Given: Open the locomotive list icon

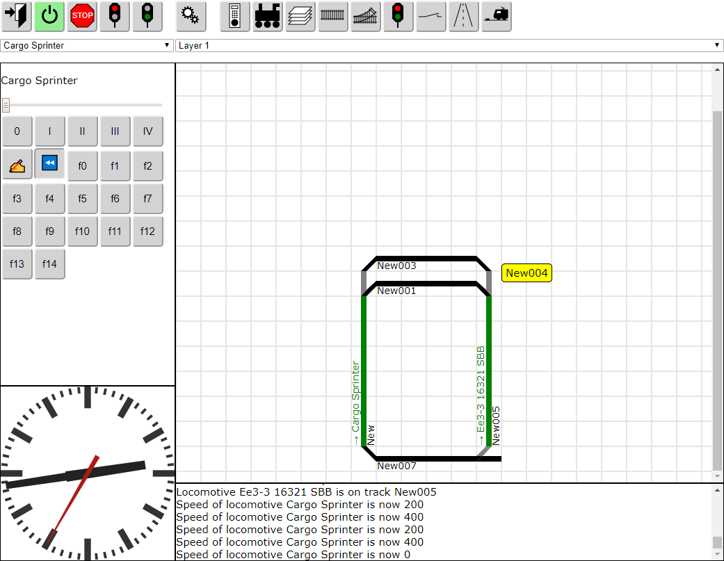Looking at the screenshot, I should coord(267,16).
